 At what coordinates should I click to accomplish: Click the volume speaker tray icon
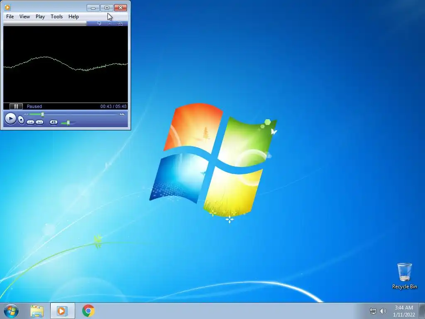click(x=383, y=311)
